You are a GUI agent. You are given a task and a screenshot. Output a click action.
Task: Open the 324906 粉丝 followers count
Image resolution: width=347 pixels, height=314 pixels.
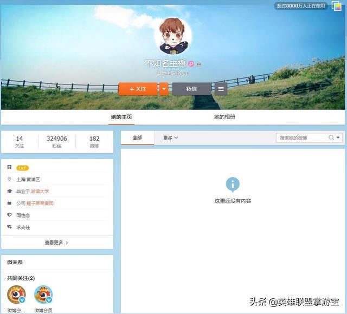tap(57, 142)
